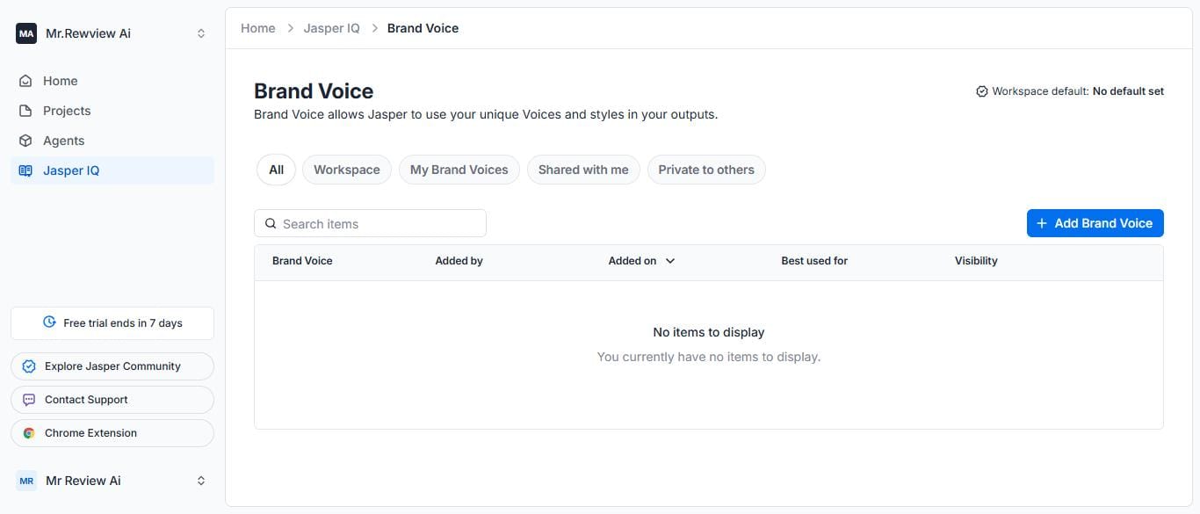This screenshot has width=1200, height=514.
Task: Click the Projects file icon
Action: point(25,111)
